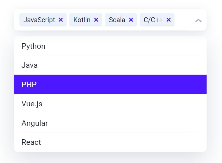The height and width of the screenshot is (163, 222).
Task: Remove the Kotlin tag
Action: tap(96, 20)
